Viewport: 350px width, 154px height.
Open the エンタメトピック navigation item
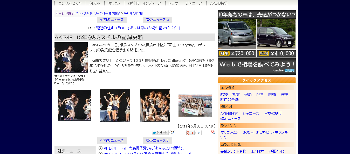click(70, 3)
